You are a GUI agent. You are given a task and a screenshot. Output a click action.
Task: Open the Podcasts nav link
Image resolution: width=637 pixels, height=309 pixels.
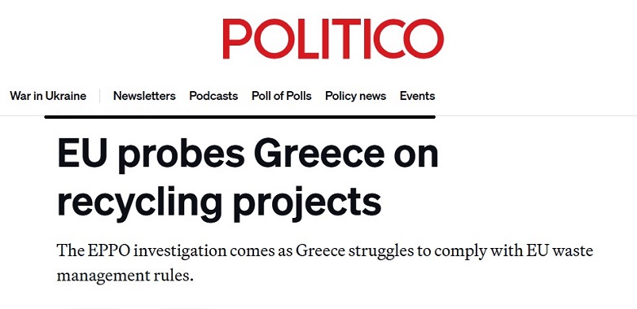(213, 96)
